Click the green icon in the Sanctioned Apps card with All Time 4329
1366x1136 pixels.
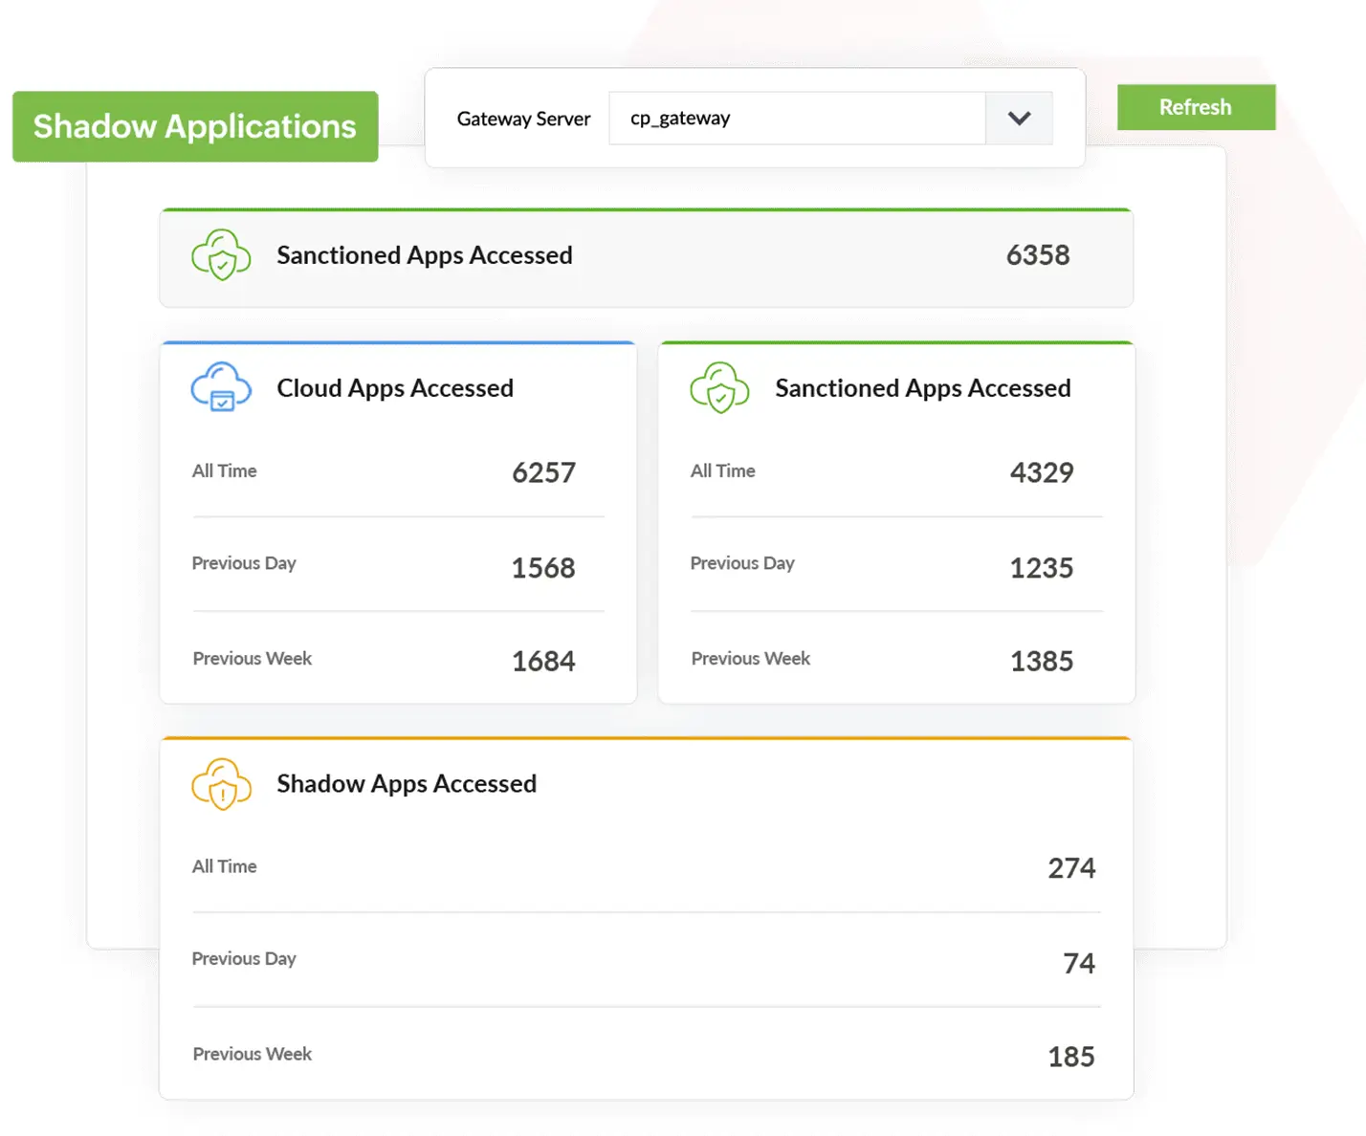[x=719, y=387]
